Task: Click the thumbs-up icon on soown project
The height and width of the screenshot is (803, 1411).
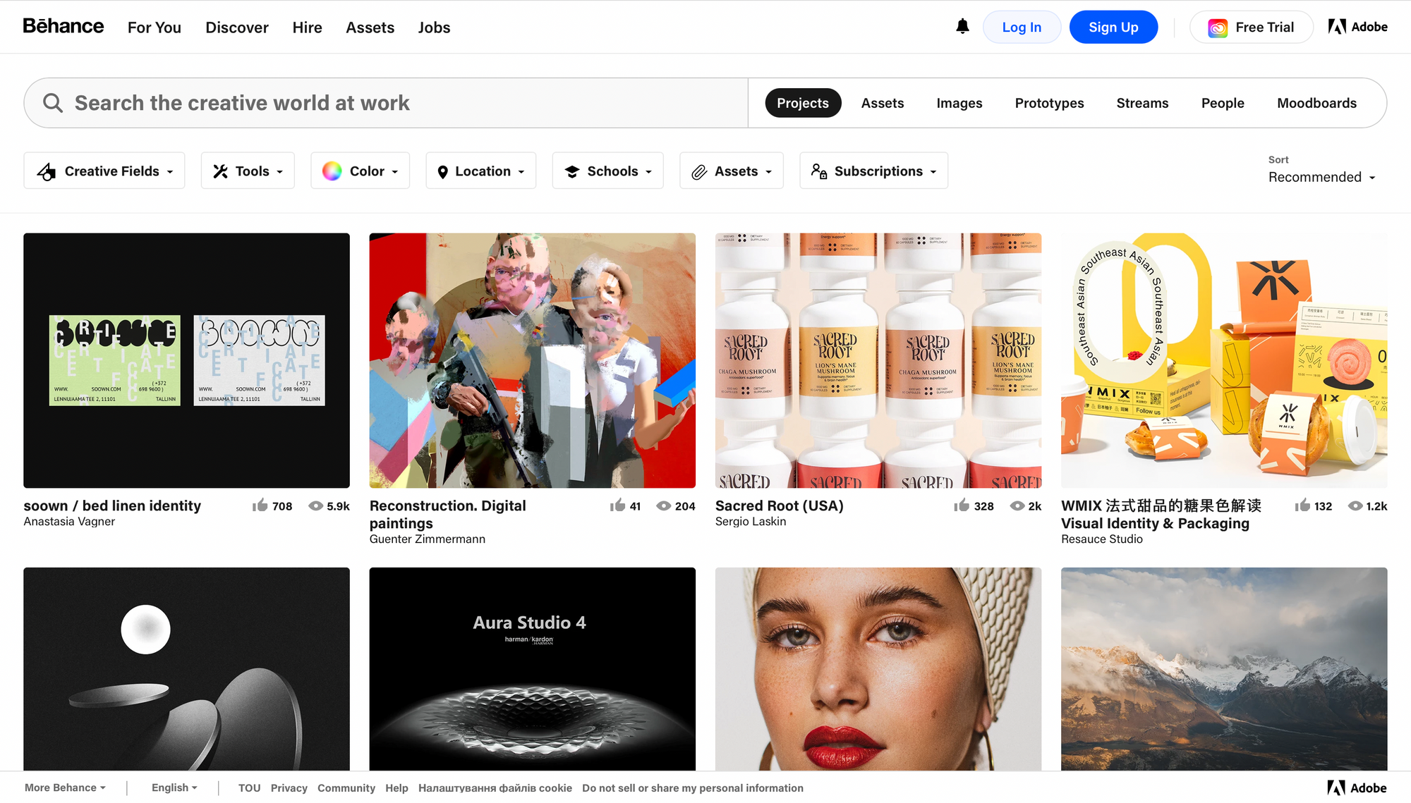Action: pos(260,505)
